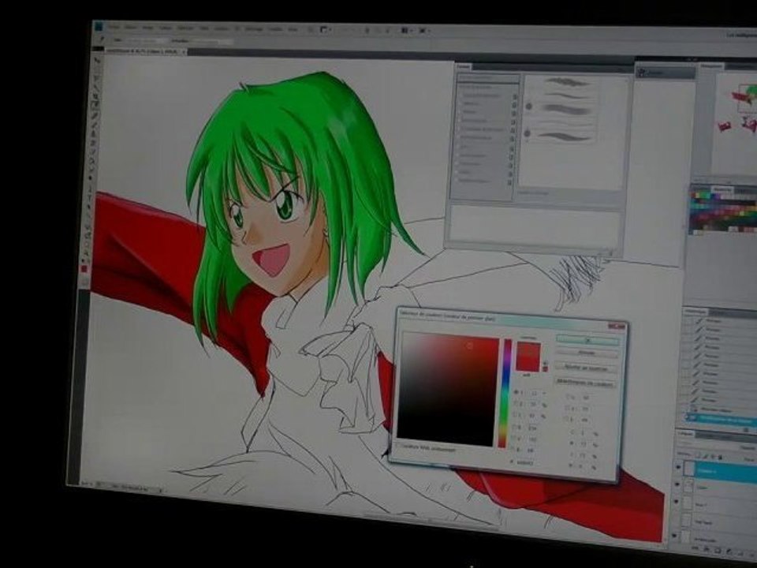The image size is (757, 568).
Task: Open the Image menu
Action: coord(147,28)
